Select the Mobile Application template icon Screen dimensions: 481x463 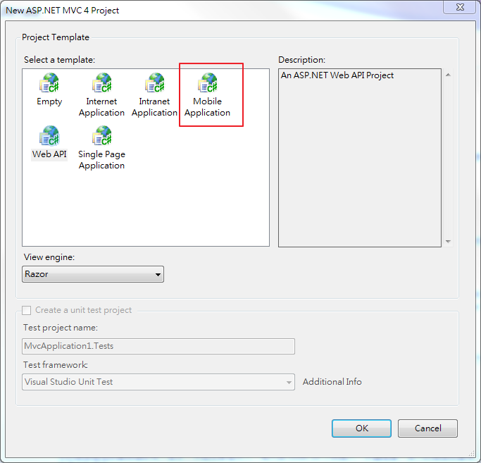pos(207,83)
